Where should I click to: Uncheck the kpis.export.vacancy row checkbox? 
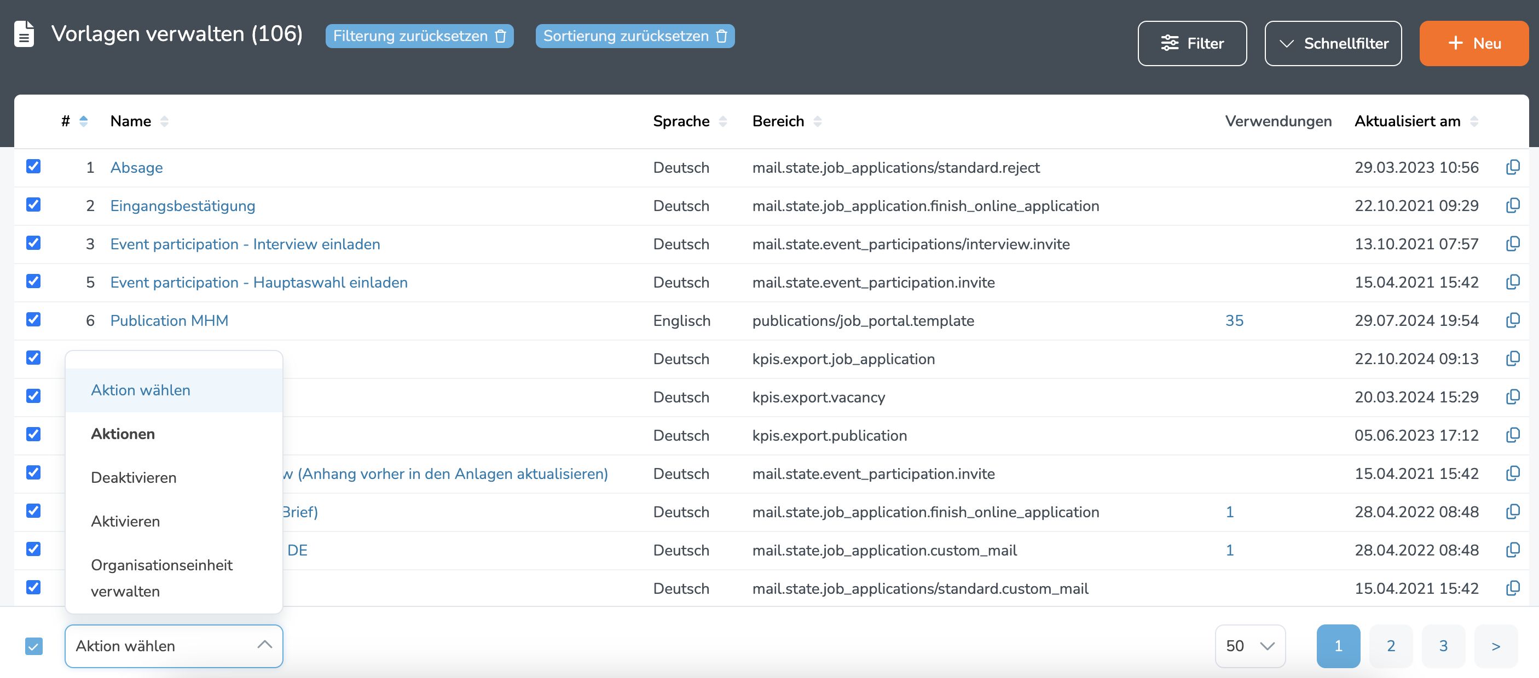[x=33, y=396]
